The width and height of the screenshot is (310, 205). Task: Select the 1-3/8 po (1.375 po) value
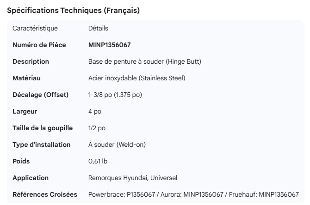[x=115, y=95]
